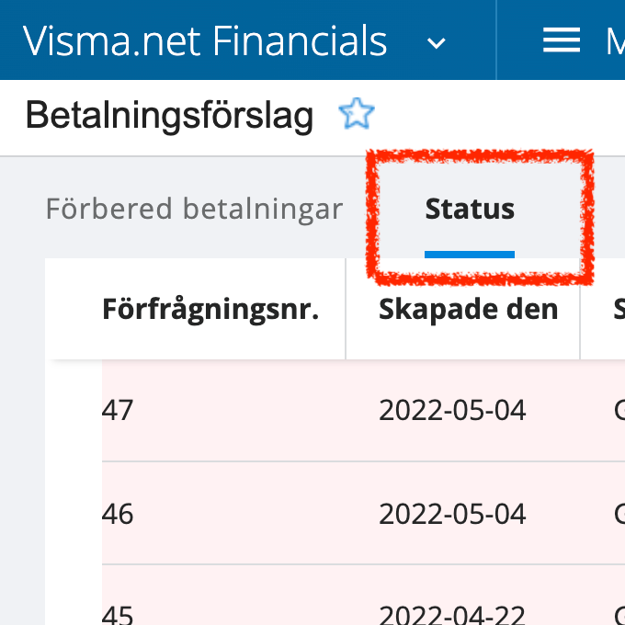The height and width of the screenshot is (625, 625).
Task: Click the 2022-04-22 date in row 45
Action: [x=452, y=612]
